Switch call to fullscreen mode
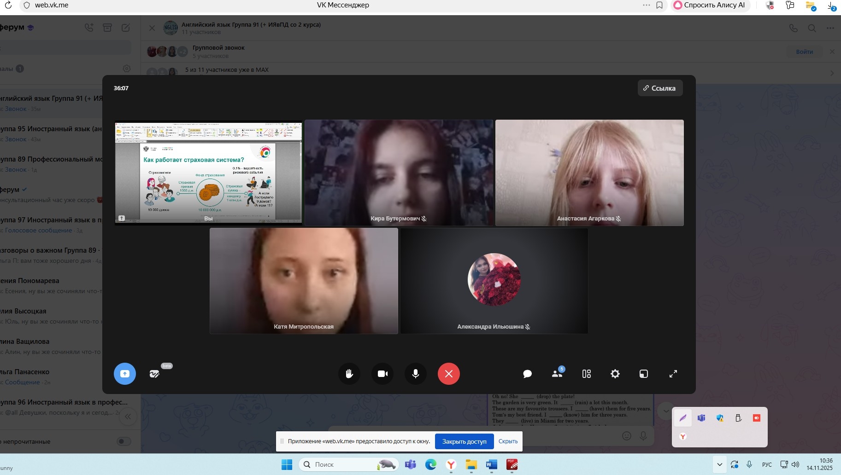This screenshot has width=841, height=475. (673, 374)
